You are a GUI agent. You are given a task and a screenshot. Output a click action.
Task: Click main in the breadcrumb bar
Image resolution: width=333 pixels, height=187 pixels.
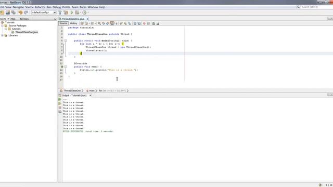point(92,91)
